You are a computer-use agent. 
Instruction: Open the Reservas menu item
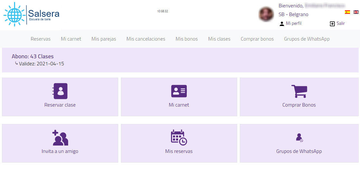40,39
